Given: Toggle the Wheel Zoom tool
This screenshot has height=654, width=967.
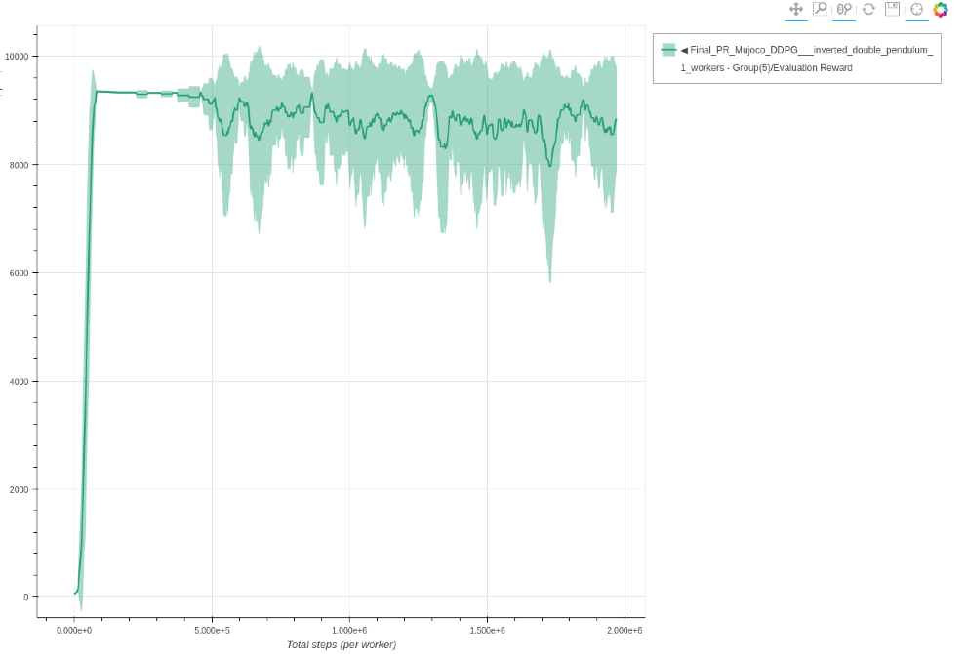Looking at the screenshot, I should (844, 9).
